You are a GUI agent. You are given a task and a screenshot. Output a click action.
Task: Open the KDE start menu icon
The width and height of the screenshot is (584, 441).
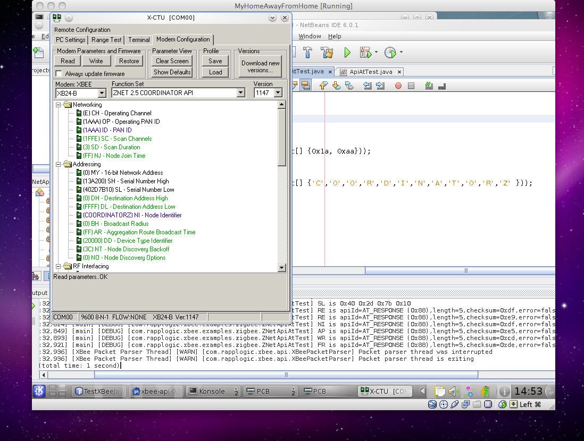40,391
